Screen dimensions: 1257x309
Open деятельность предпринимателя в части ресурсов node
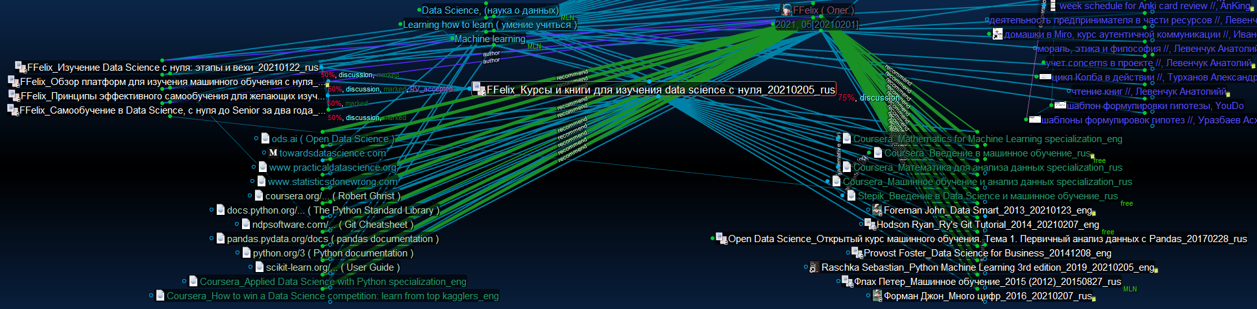coord(1123,20)
